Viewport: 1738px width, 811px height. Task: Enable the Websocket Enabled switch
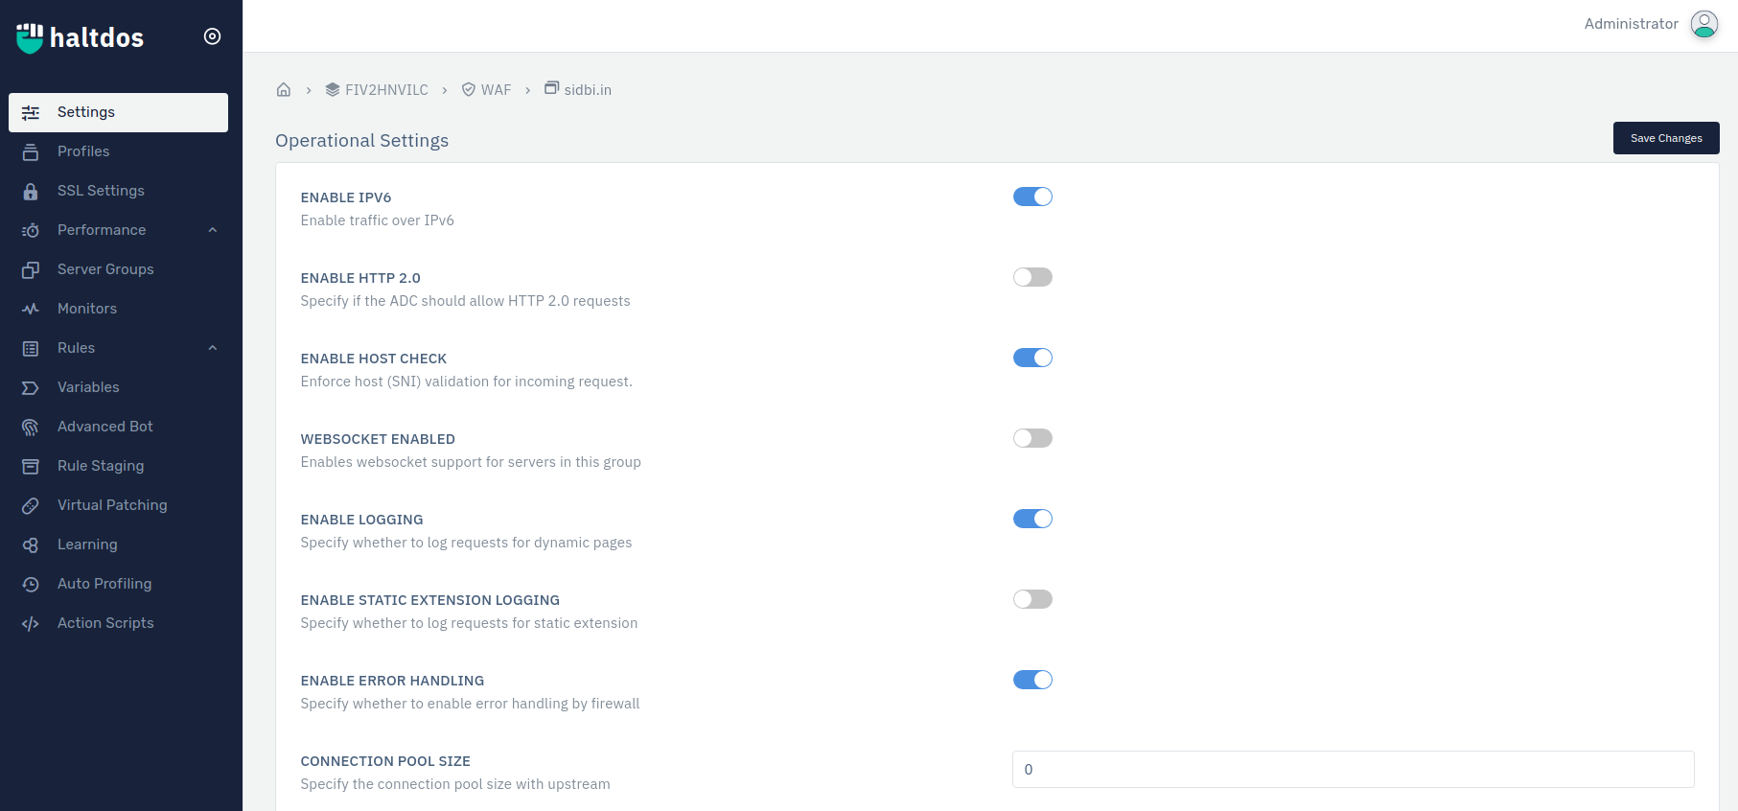tap(1032, 438)
